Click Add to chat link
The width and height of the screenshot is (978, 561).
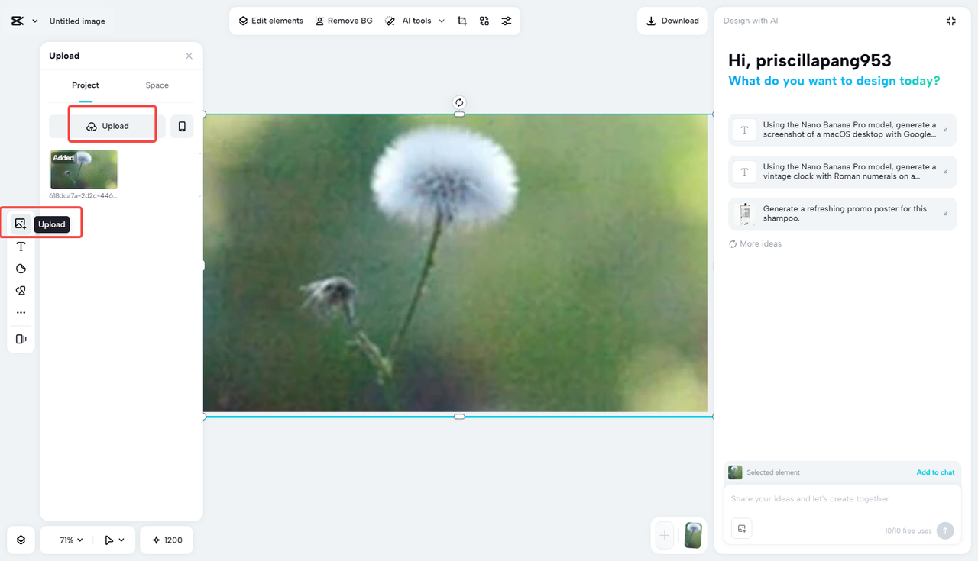[935, 472]
